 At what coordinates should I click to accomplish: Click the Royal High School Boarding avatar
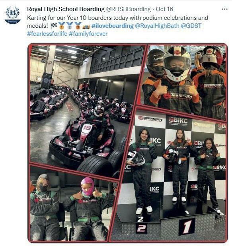point(13,15)
